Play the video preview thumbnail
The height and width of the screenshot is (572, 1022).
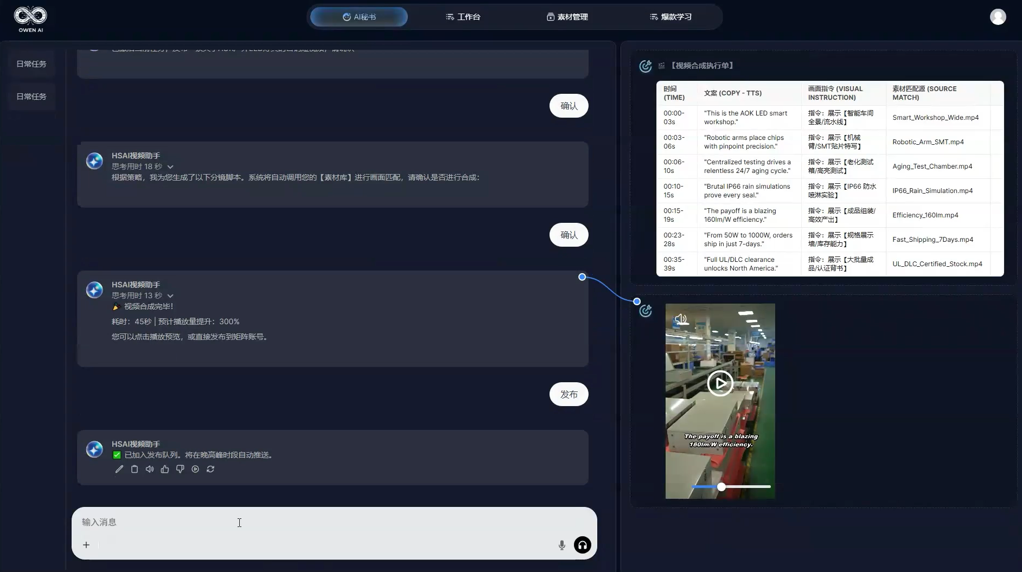pyautogui.click(x=720, y=383)
